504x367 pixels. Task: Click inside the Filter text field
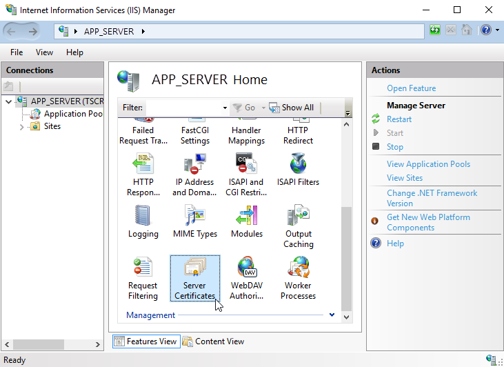184,108
